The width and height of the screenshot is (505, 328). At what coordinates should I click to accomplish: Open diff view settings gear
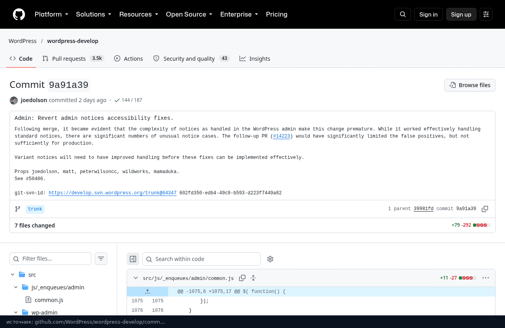[x=270, y=259]
